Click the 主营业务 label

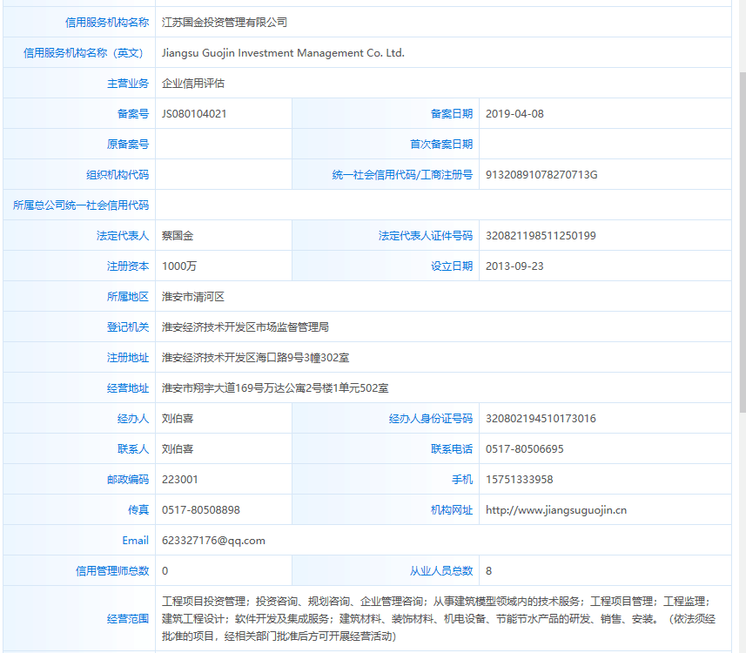click(x=128, y=84)
